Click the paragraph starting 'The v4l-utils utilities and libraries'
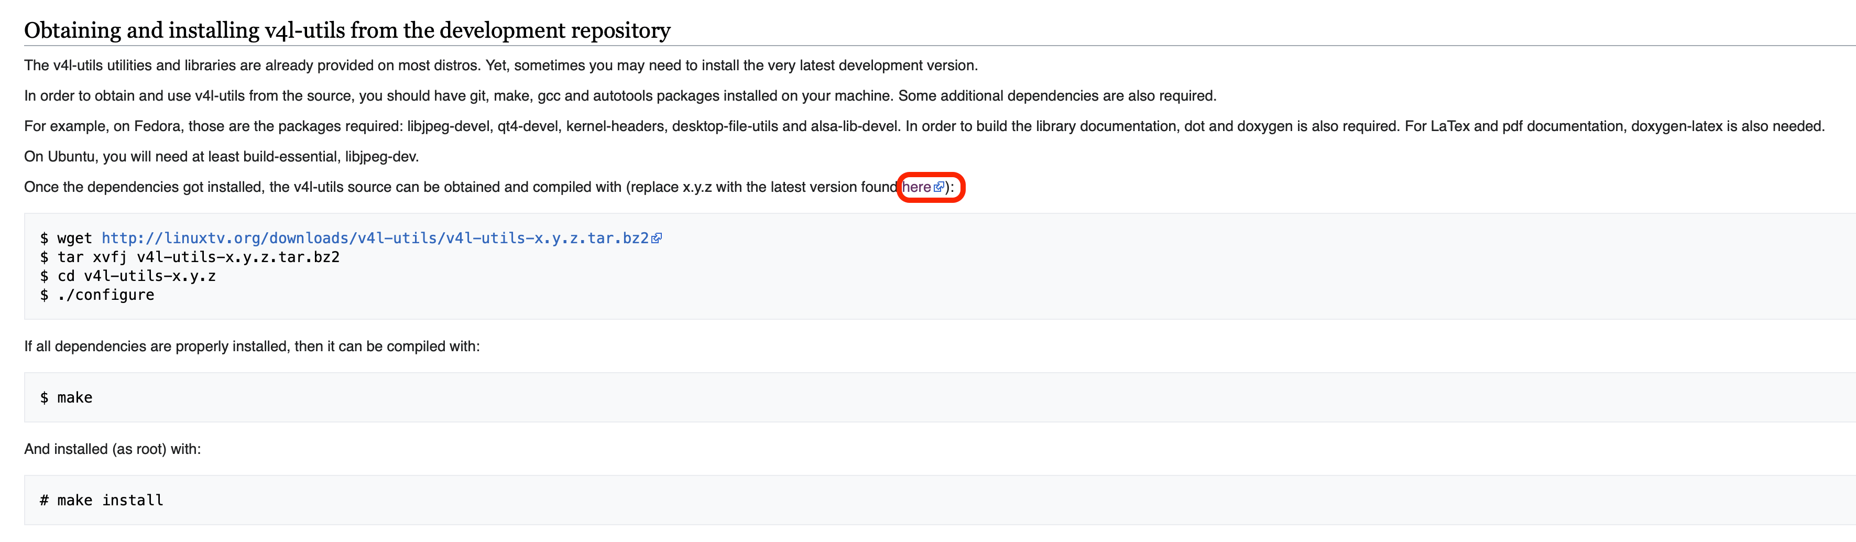 [x=501, y=66]
